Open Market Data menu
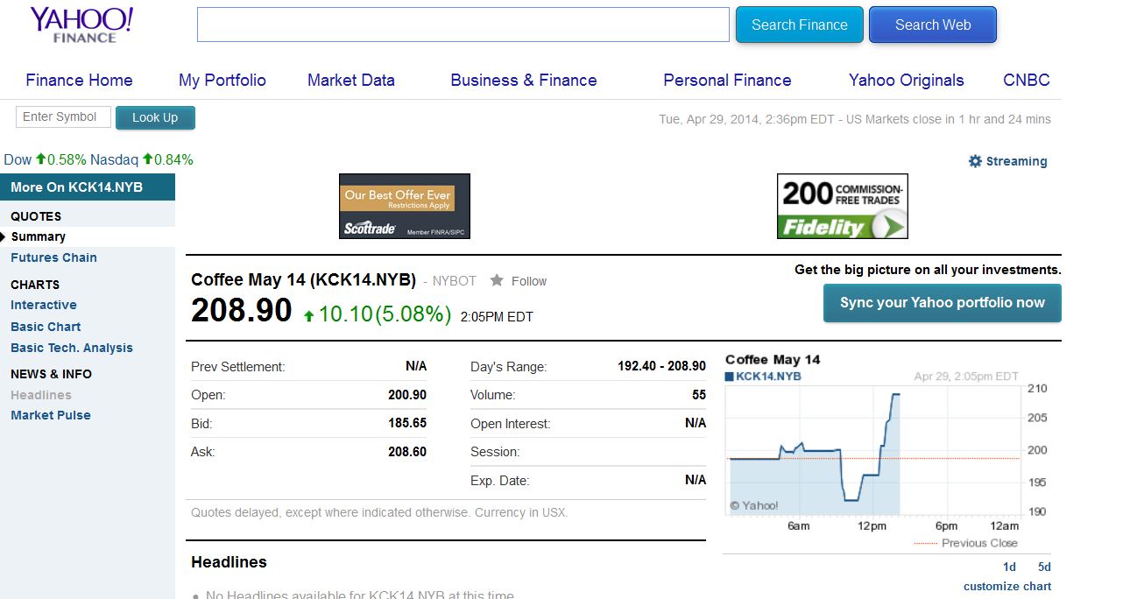This screenshot has height=599, width=1130. point(351,80)
